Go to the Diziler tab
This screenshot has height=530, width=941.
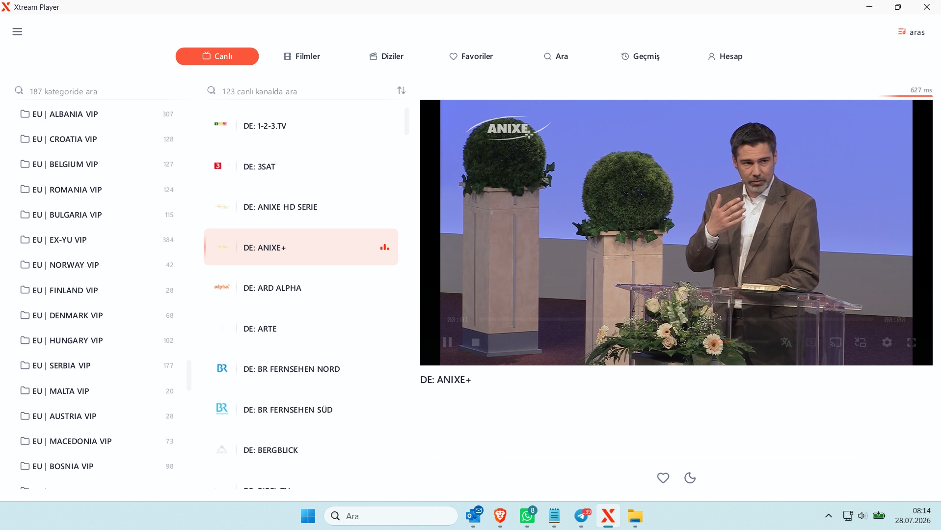tap(387, 56)
